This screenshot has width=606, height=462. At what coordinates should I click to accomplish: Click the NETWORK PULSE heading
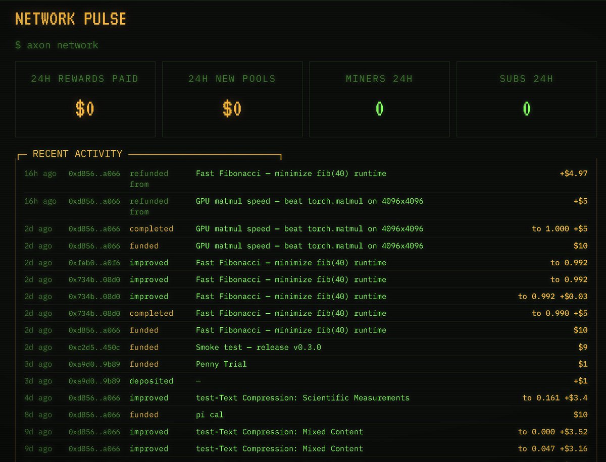(x=71, y=19)
